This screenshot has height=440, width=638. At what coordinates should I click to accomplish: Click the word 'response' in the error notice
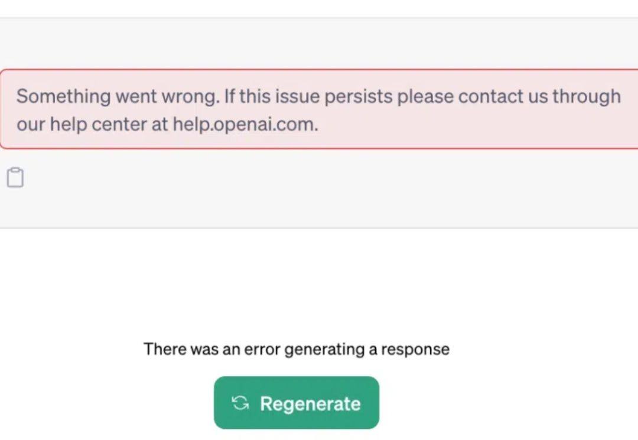(415, 349)
